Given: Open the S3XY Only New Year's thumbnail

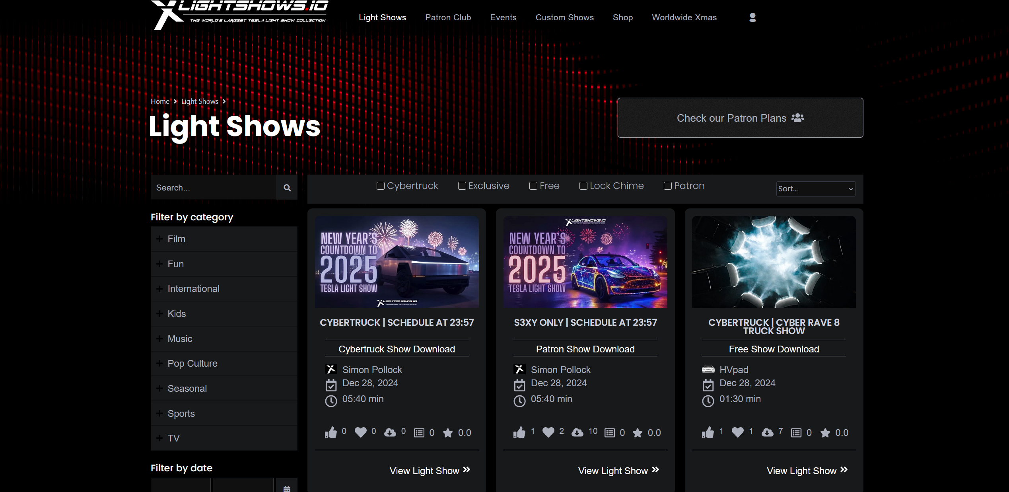Looking at the screenshot, I should click(x=585, y=262).
